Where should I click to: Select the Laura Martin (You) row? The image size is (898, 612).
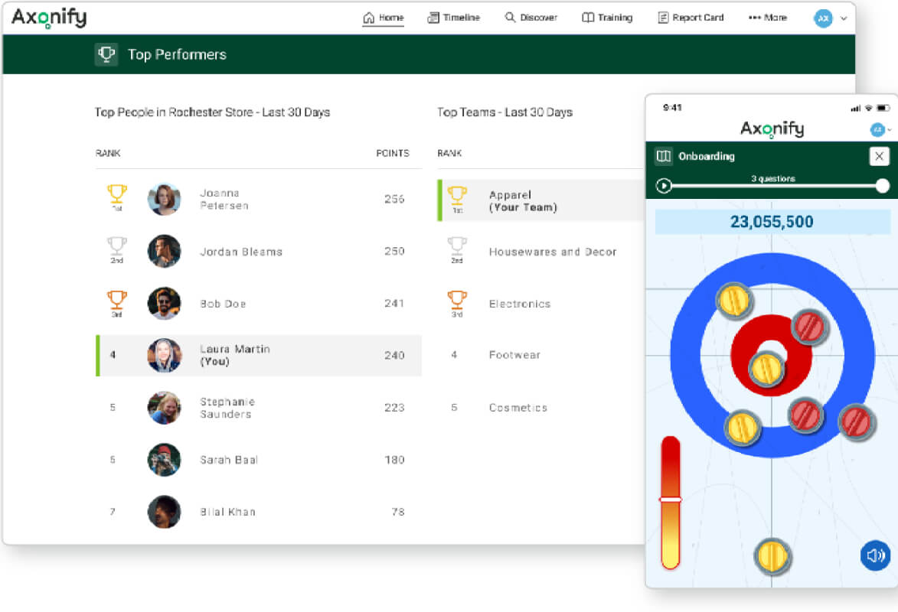(259, 356)
